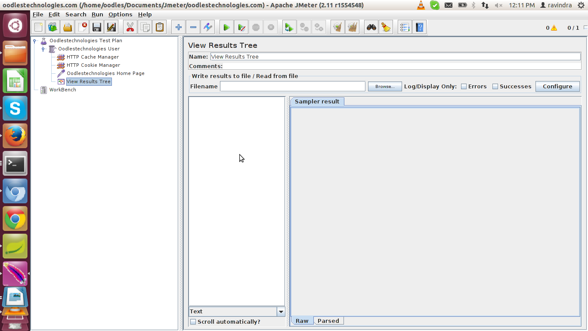This screenshot has width=588, height=331.
Task: Open the Help menu
Action: (145, 14)
